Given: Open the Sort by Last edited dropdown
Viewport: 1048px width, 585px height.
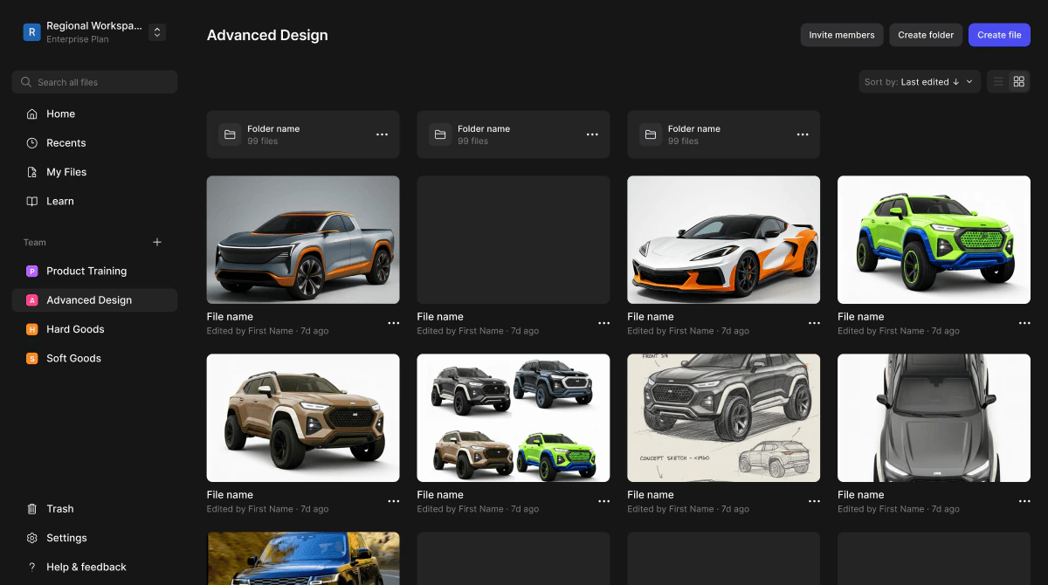Looking at the screenshot, I should tap(919, 81).
